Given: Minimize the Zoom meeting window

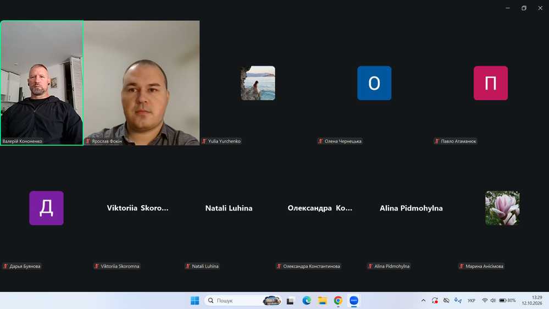Looking at the screenshot, I should (x=508, y=8).
